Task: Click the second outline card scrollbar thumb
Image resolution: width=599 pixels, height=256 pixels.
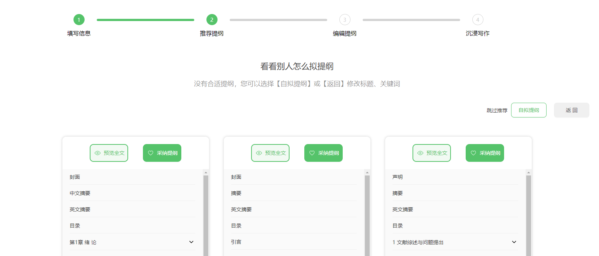Action: 367,216
